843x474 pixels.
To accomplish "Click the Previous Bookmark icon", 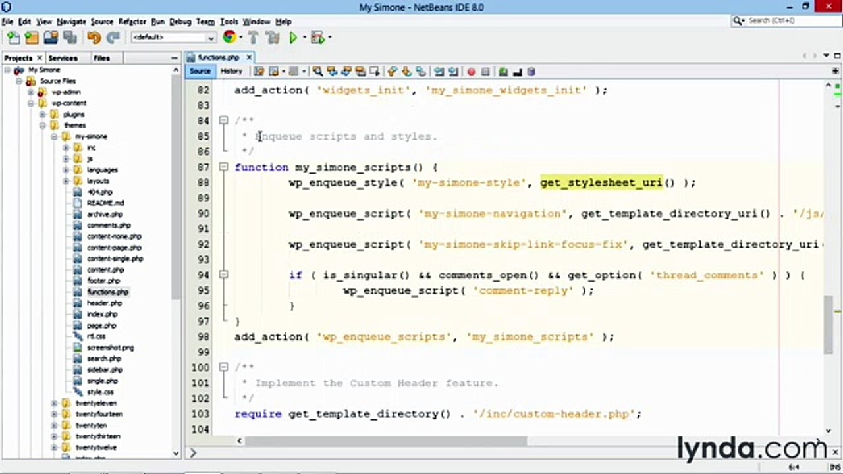I will point(393,72).
